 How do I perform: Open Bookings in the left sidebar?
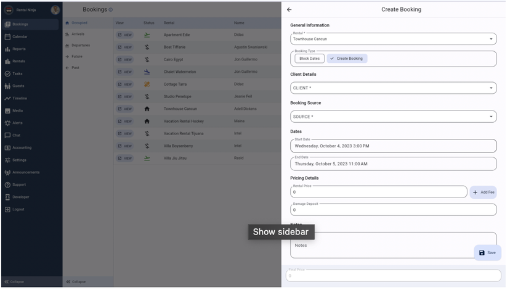pos(30,24)
